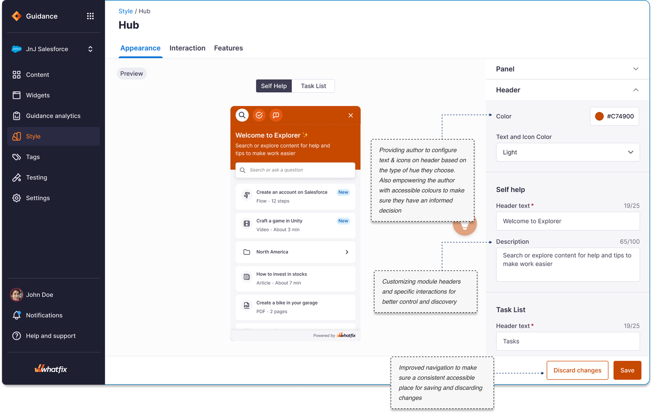This screenshot has height=413, width=652.
Task: Open Guidance analytics from the sidebar
Action: click(x=53, y=116)
